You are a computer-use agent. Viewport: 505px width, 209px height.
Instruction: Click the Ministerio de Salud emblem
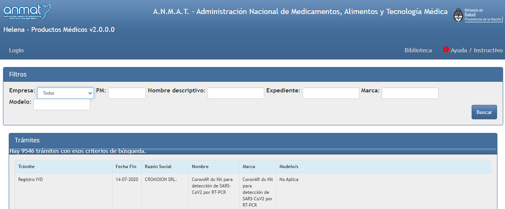[x=458, y=15]
